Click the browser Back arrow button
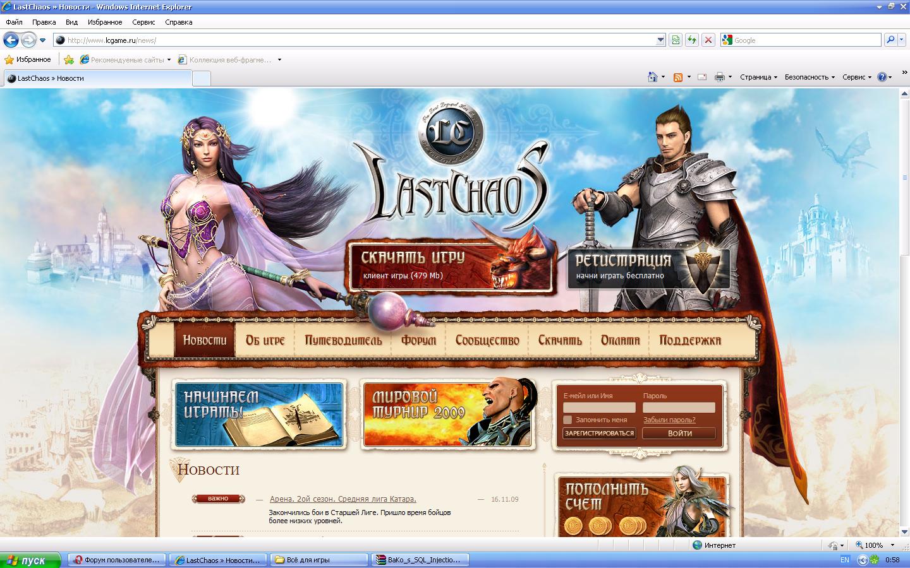910x568 pixels. click(11, 40)
